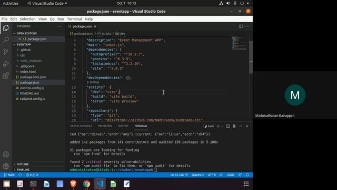The width and height of the screenshot is (337, 190).
Task: Open the File menu
Action: pyautogui.click(x=4, y=19)
